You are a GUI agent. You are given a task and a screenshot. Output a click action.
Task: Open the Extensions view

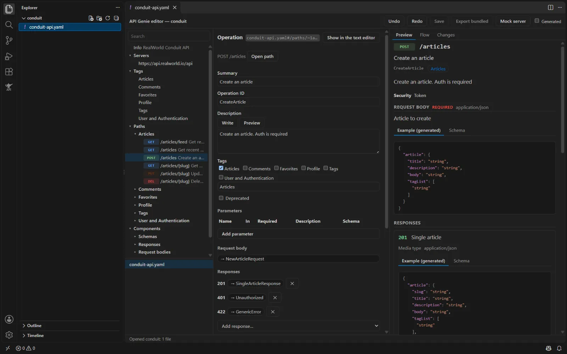[x=9, y=72]
